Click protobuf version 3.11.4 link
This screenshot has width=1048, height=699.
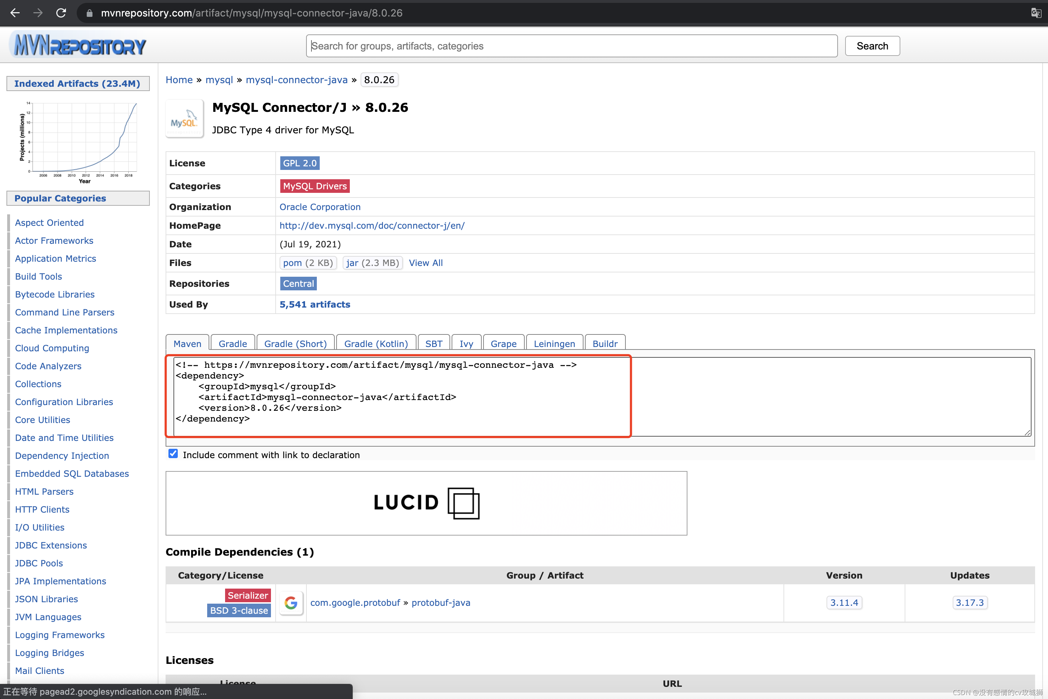(x=844, y=603)
